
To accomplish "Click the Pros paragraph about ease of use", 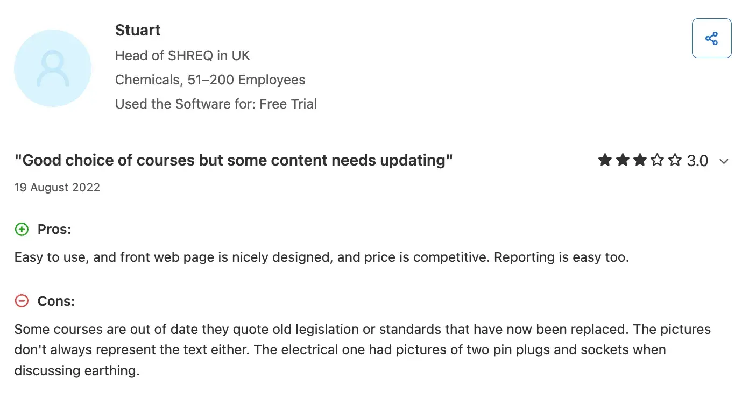I will pyautogui.click(x=321, y=257).
